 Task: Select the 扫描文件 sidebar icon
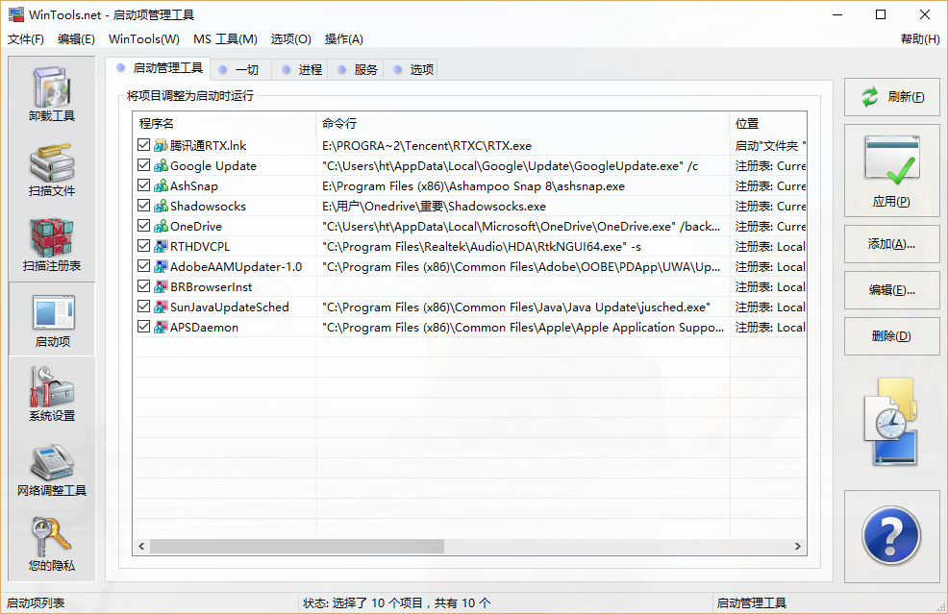point(52,170)
